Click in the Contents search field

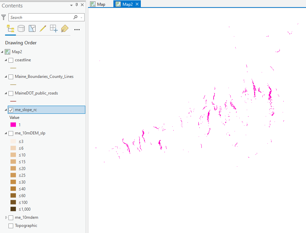[x=41, y=17]
